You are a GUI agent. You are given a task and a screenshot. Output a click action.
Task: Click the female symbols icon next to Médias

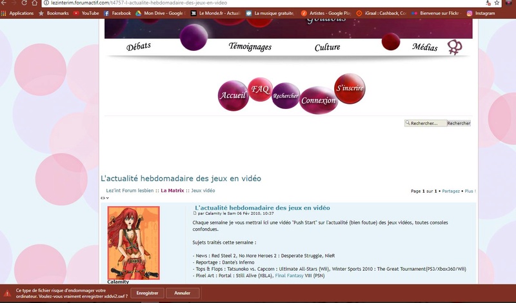click(455, 47)
